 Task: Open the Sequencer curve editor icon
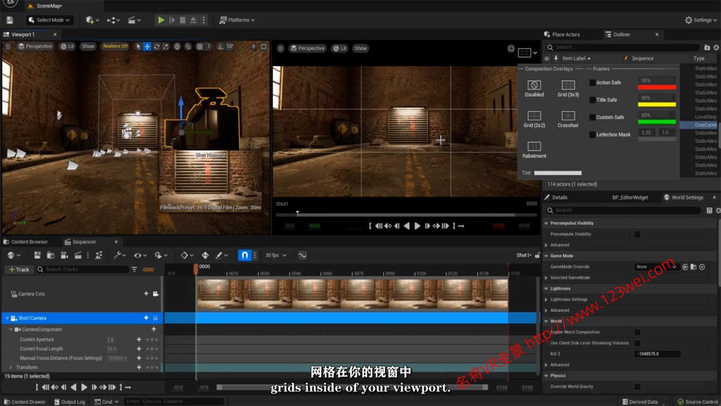point(302,255)
